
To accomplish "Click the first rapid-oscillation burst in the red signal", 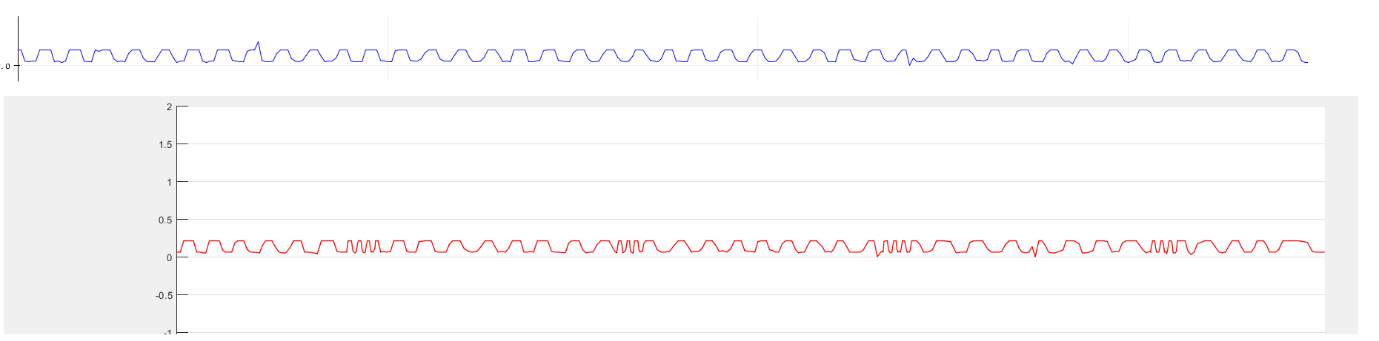I will [x=363, y=246].
